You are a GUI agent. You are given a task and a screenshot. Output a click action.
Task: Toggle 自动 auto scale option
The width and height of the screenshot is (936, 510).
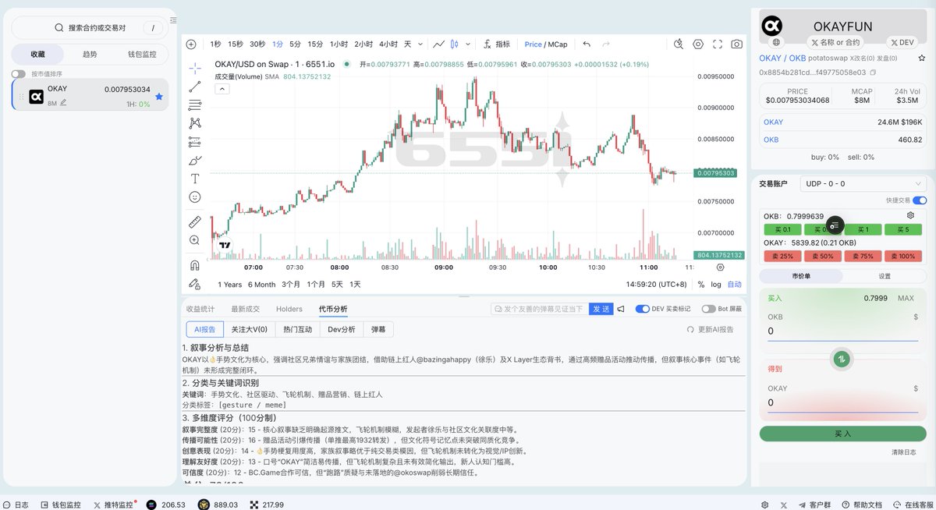734,285
